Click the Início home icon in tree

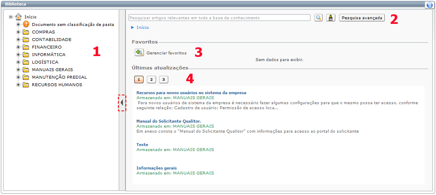coord(18,17)
